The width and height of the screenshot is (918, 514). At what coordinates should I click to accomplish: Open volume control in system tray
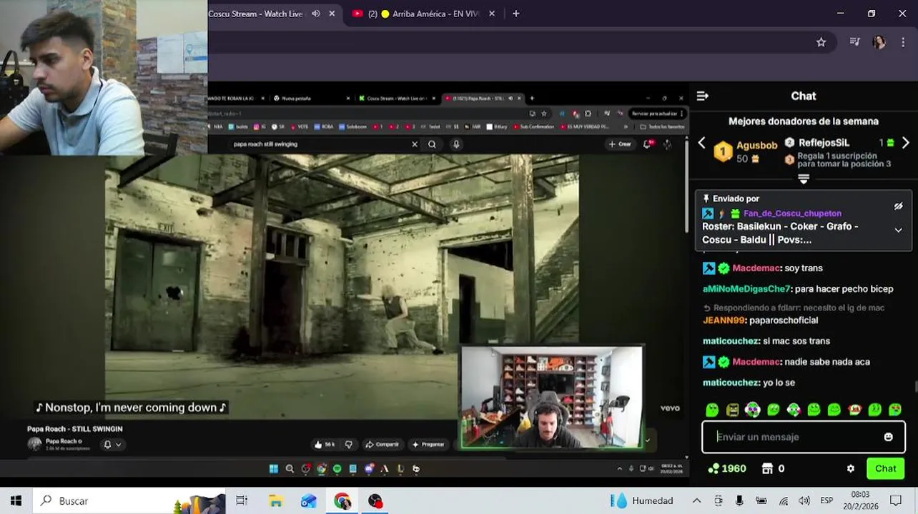pyautogui.click(x=804, y=501)
